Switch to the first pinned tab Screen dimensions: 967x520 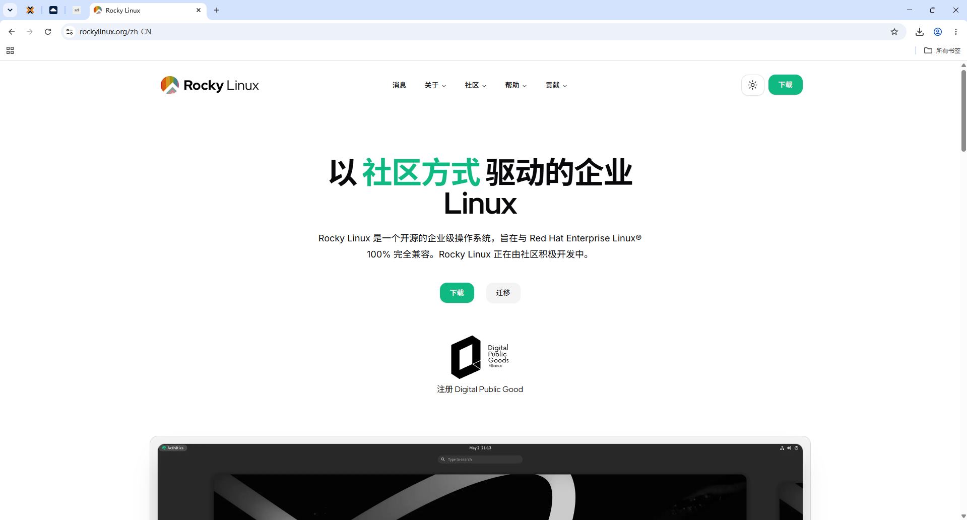point(30,10)
